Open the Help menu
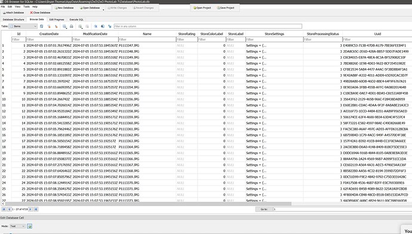 [35, 7]
